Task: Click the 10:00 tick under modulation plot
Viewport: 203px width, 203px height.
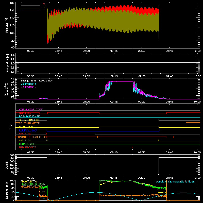Action: coord(197,102)
